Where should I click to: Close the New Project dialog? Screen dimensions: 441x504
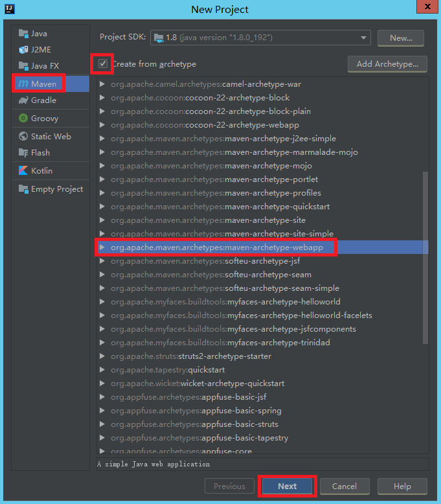tap(427, 6)
